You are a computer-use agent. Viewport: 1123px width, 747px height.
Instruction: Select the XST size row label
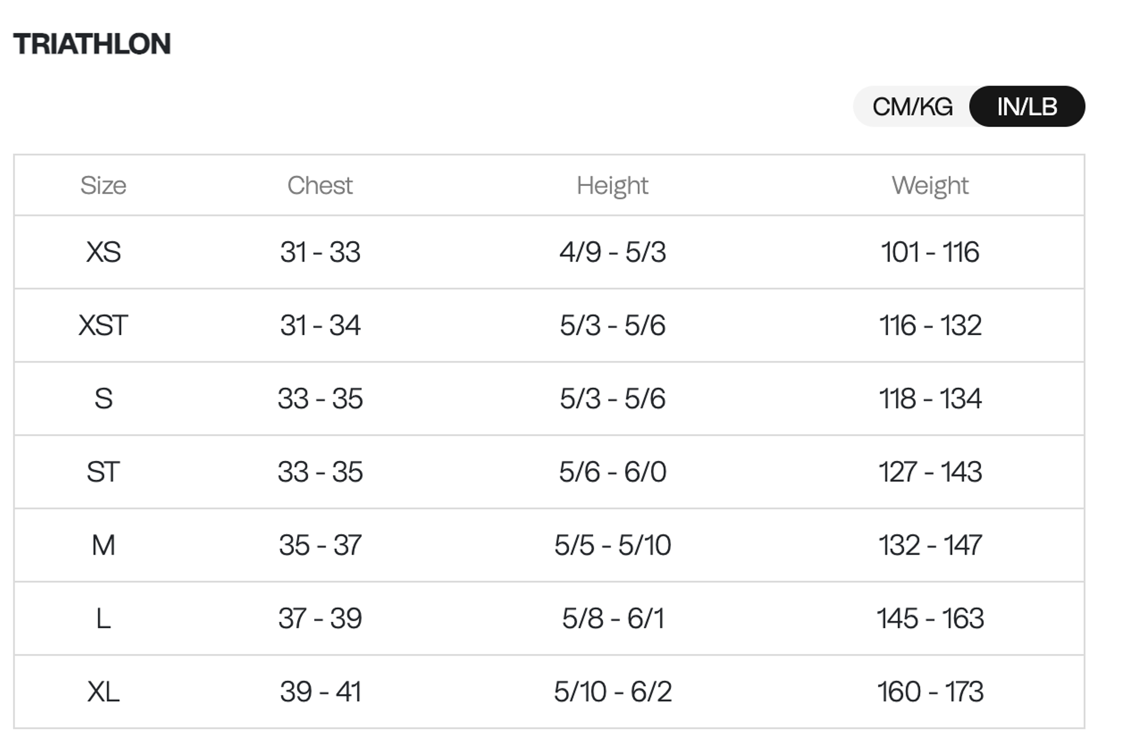103,325
